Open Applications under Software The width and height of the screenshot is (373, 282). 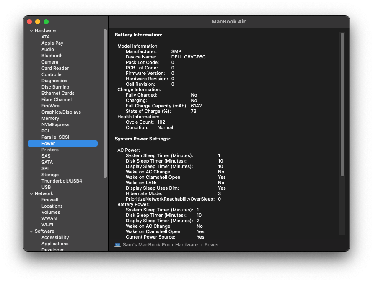click(x=55, y=244)
